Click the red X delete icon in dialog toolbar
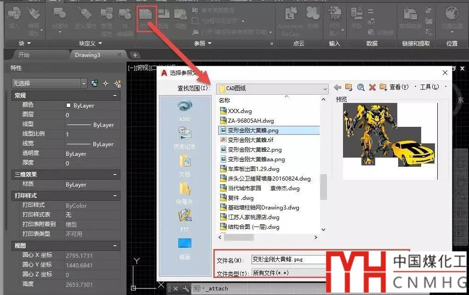This screenshot has width=469, height=295. click(372, 87)
